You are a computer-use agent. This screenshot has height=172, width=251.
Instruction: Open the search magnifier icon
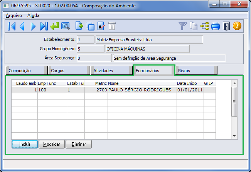pos(66,26)
